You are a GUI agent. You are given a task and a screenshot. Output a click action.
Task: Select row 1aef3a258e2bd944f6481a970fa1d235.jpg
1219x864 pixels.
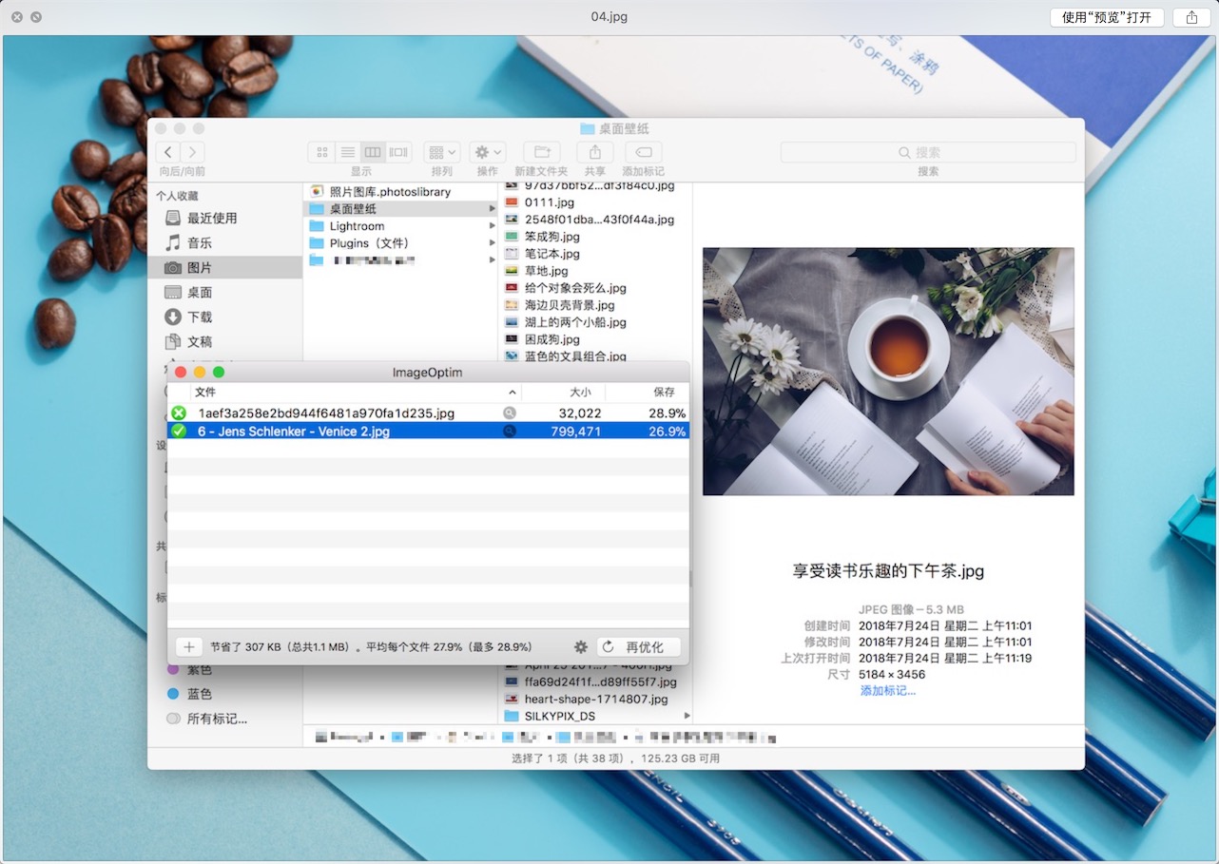[x=428, y=413]
